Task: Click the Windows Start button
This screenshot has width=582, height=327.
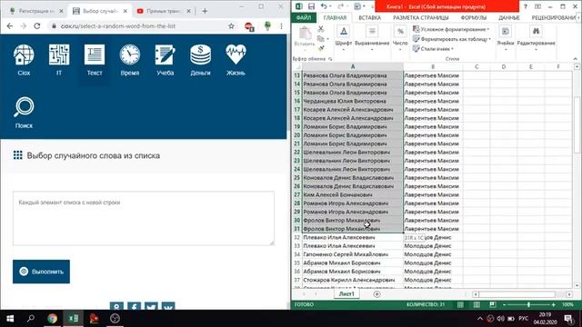Action: tap(10, 319)
